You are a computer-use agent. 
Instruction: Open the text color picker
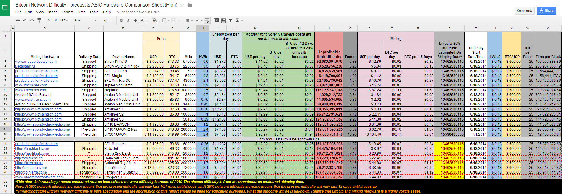tap(143, 20)
